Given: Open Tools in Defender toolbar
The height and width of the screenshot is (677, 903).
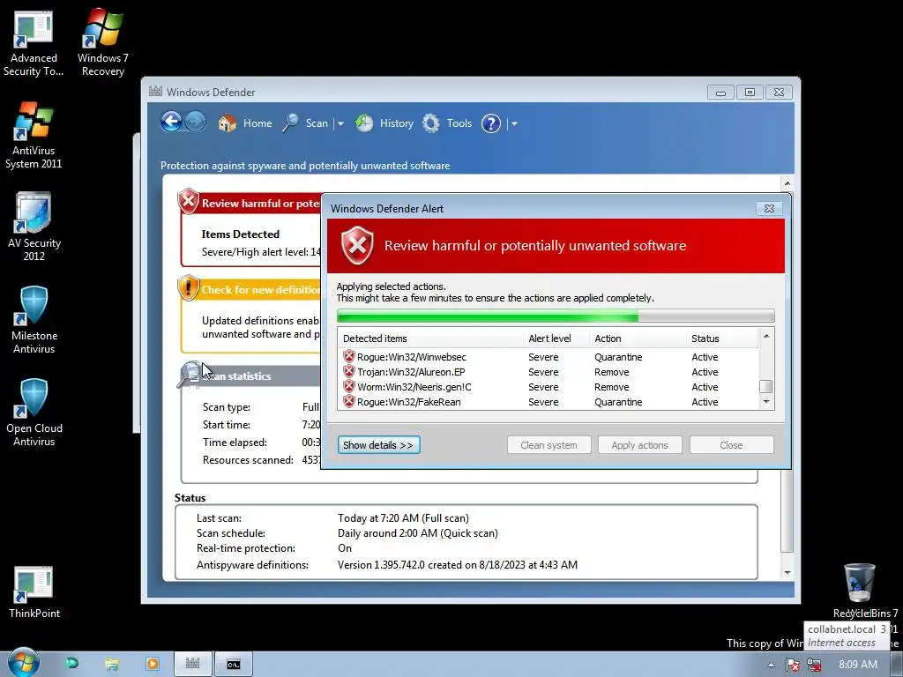Looking at the screenshot, I should (x=447, y=123).
